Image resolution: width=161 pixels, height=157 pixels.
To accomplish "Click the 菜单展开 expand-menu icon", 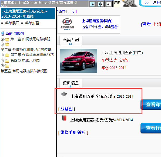I will pyautogui.click(x=2, y=23).
